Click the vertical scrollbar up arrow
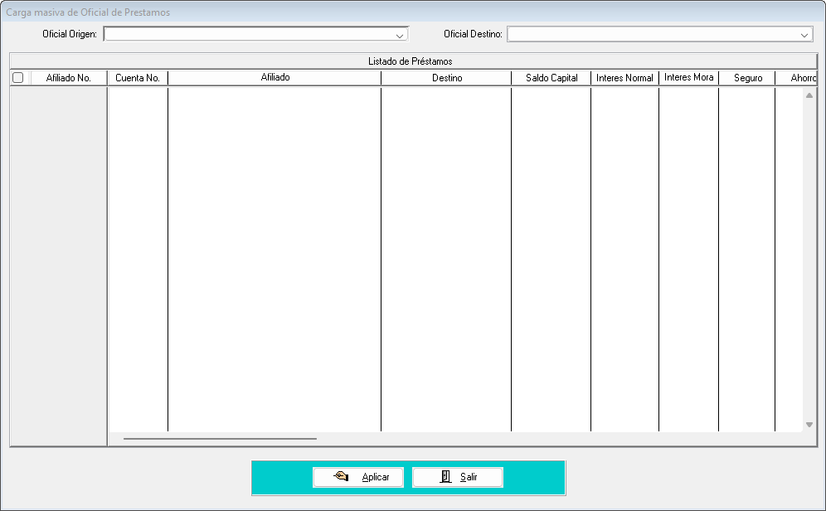The height and width of the screenshot is (511, 826). 809,95
